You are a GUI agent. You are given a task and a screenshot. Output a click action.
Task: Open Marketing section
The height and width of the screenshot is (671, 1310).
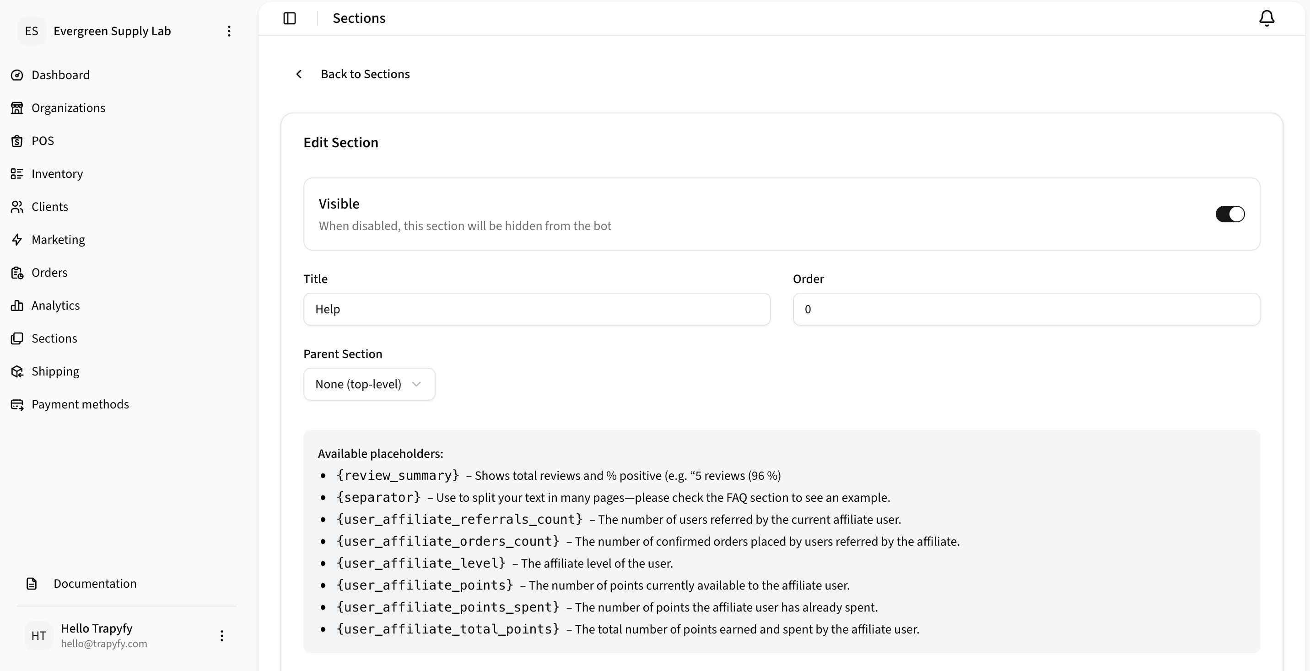pos(59,239)
